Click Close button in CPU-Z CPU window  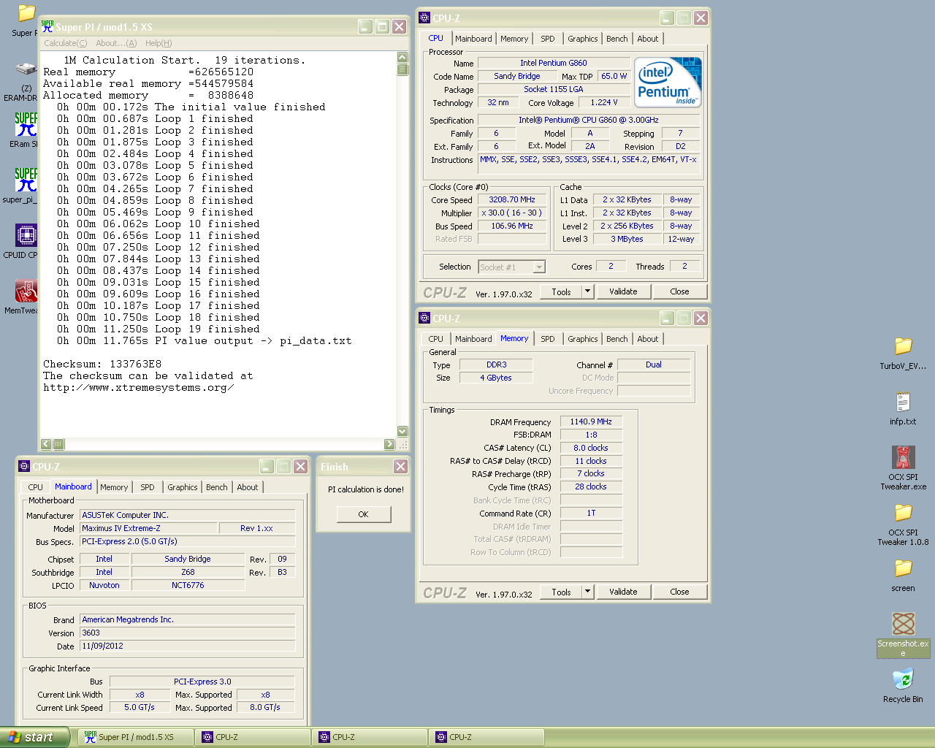click(x=679, y=291)
